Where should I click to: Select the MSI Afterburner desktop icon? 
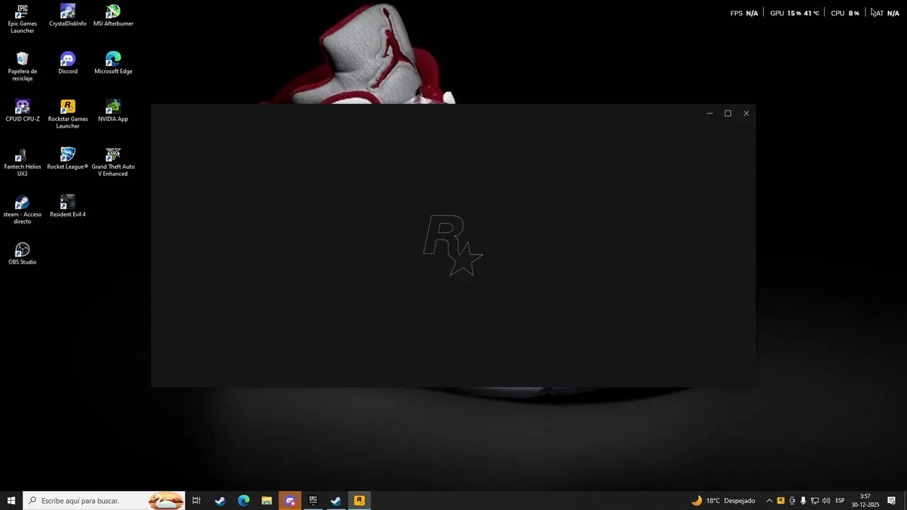pos(113,16)
